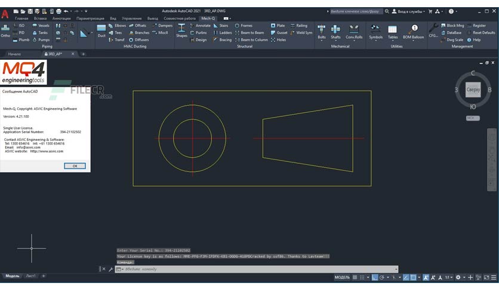Open the sign-in services dropdown
This screenshot has width=499, height=289.
tap(408, 11)
